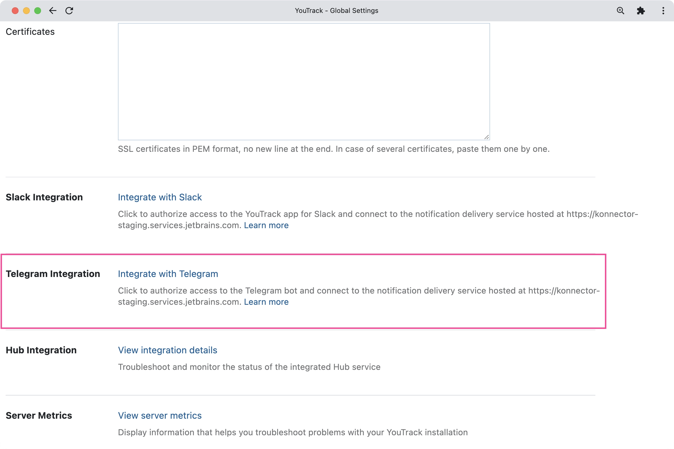Click the YouTrack - Global Settings title
Viewport: 674px width, 449px height.
336,11
